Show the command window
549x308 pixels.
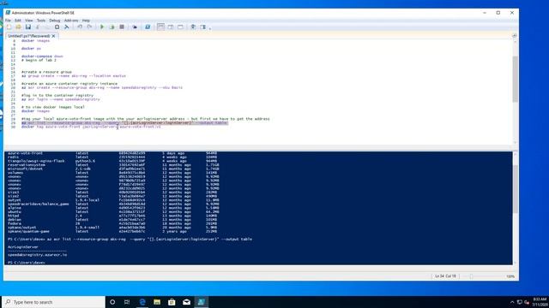(x=193, y=27)
